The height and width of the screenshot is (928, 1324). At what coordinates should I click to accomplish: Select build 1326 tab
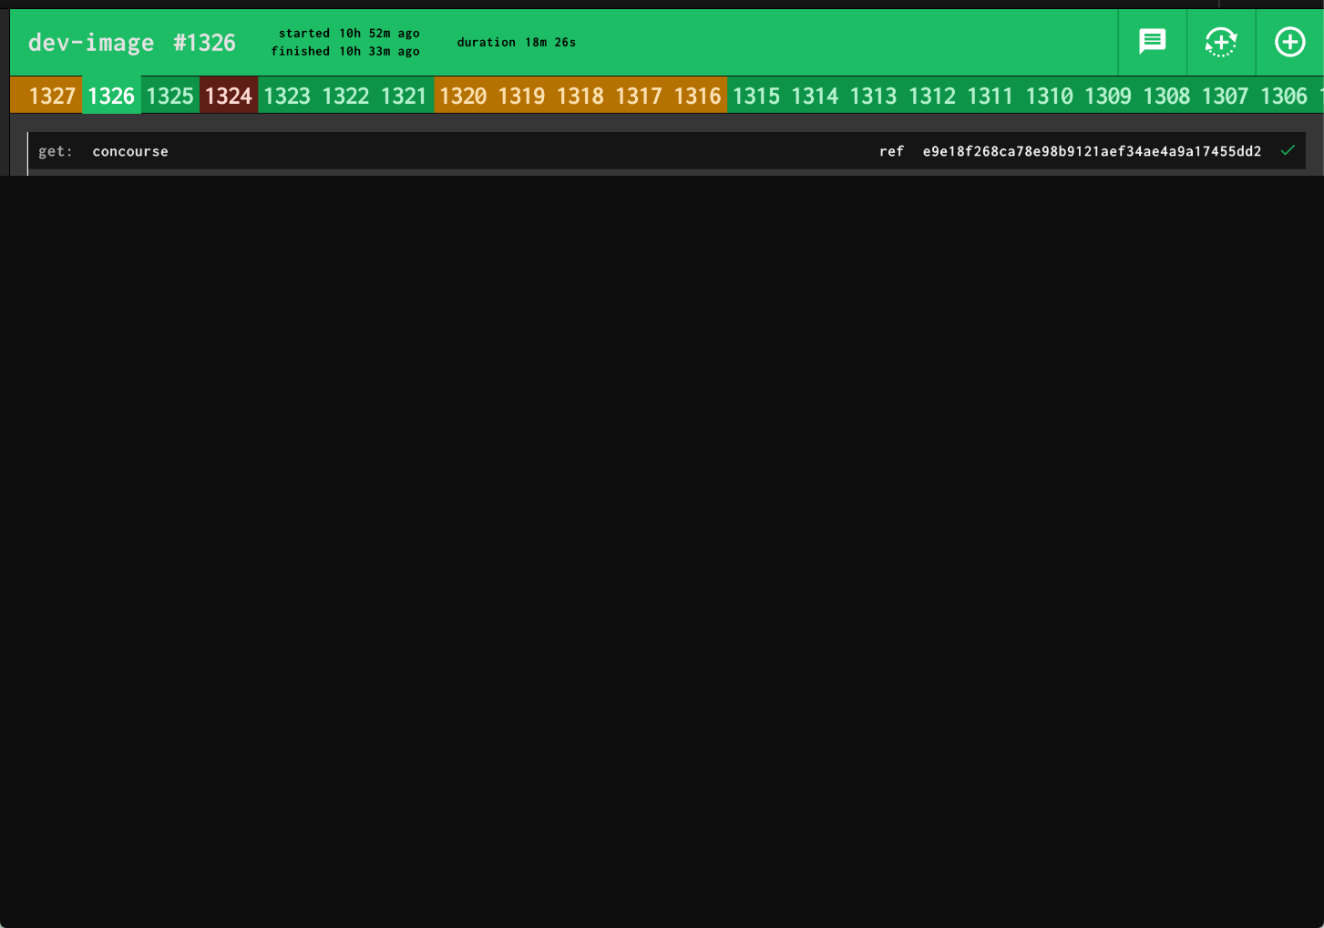point(111,96)
